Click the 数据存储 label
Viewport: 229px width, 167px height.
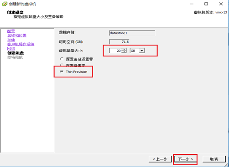67,32
